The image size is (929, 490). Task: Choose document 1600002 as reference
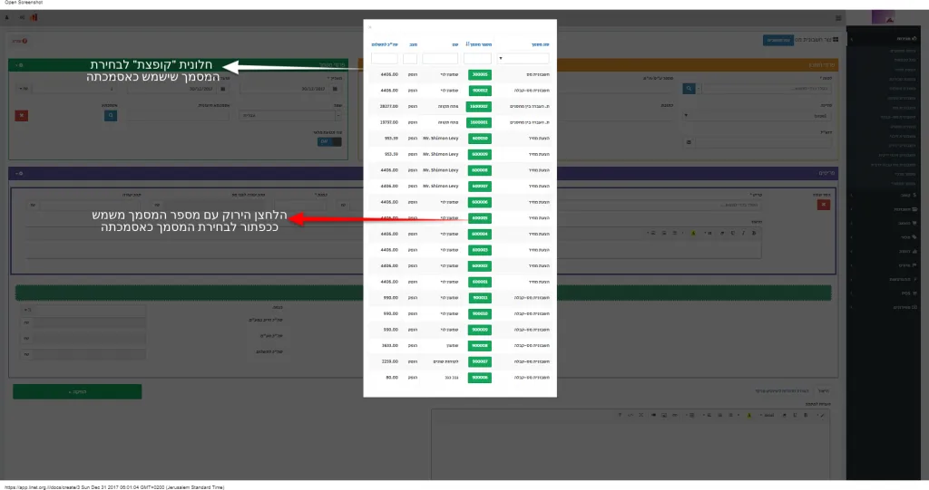point(479,107)
